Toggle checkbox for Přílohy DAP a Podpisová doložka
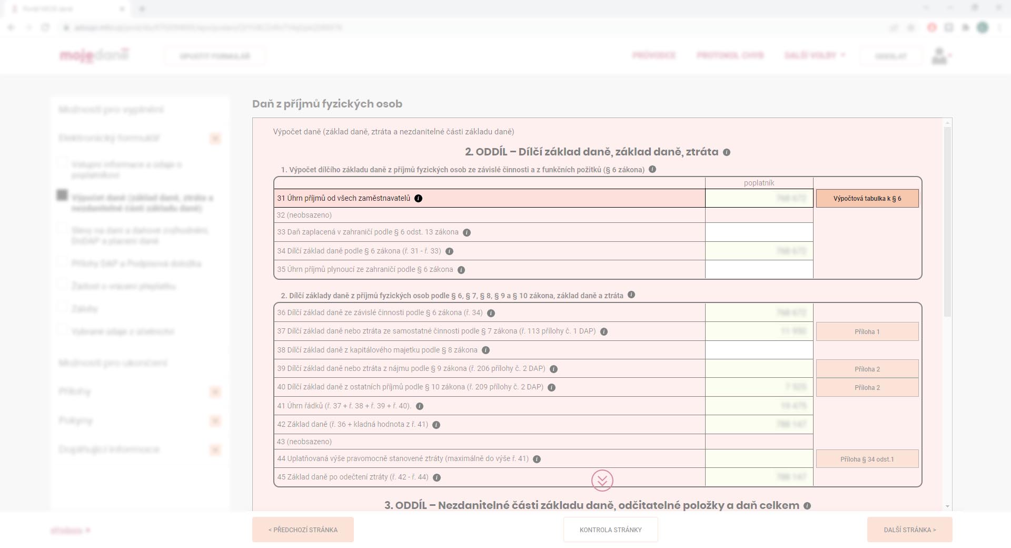 click(x=62, y=261)
